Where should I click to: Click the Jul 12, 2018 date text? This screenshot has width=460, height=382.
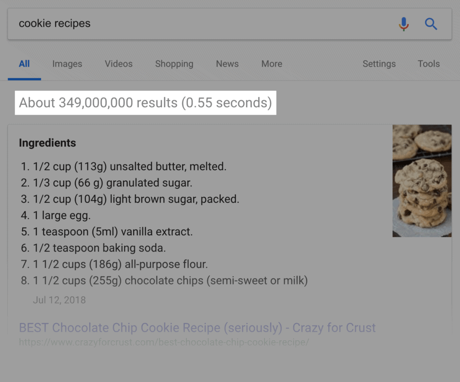[x=59, y=300]
